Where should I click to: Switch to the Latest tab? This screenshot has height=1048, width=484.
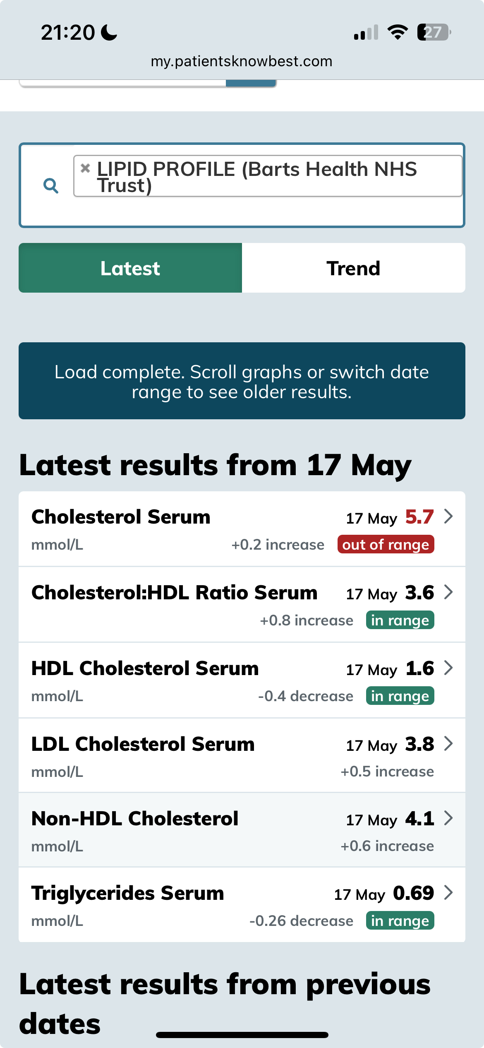130,268
